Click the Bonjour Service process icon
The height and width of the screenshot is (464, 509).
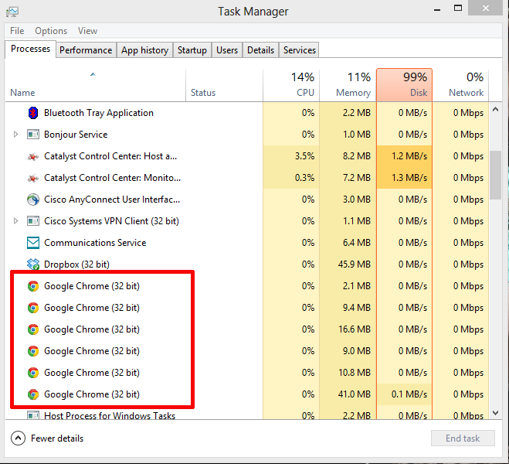click(x=33, y=135)
